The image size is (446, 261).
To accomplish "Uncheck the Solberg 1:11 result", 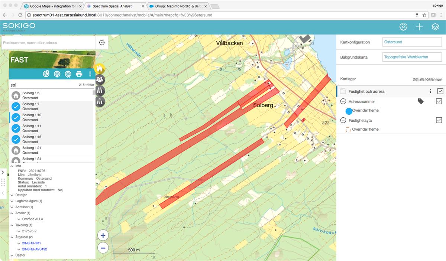I will [x=16, y=128].
